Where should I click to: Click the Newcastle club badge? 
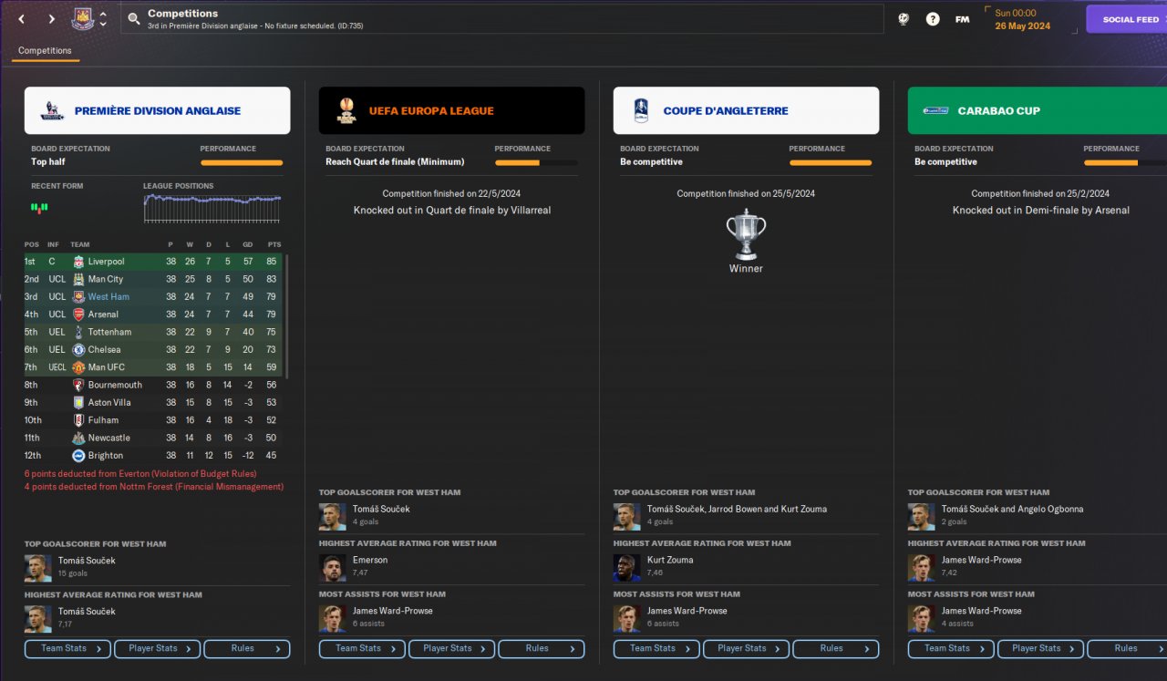(x=78, y=438)
